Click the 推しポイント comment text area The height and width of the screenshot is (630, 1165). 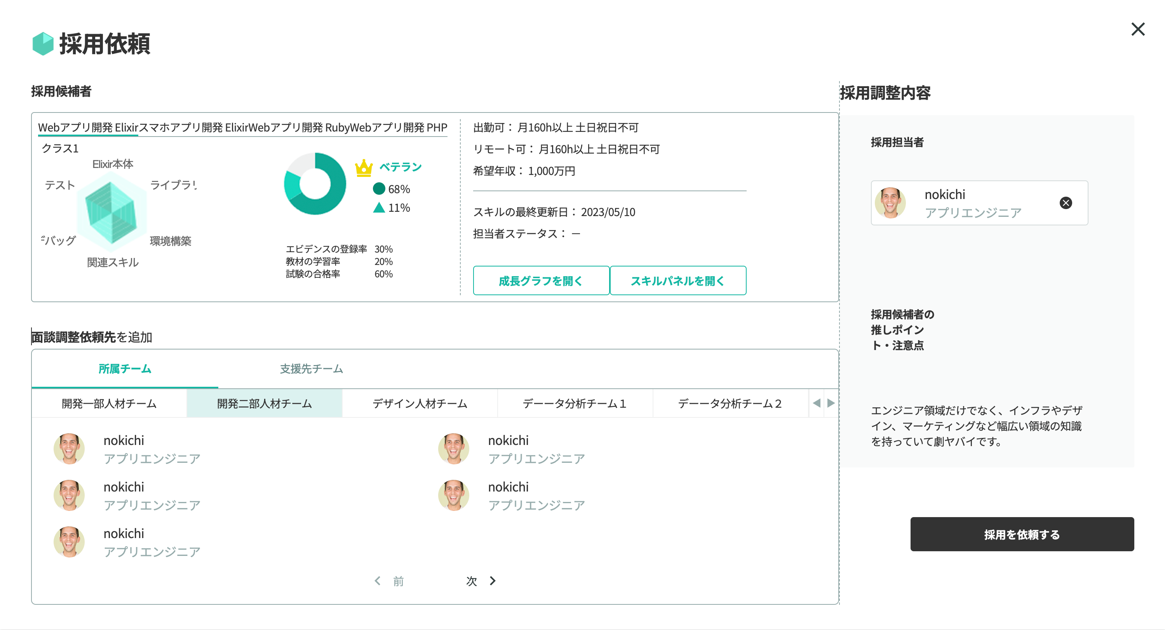point(977,426)
